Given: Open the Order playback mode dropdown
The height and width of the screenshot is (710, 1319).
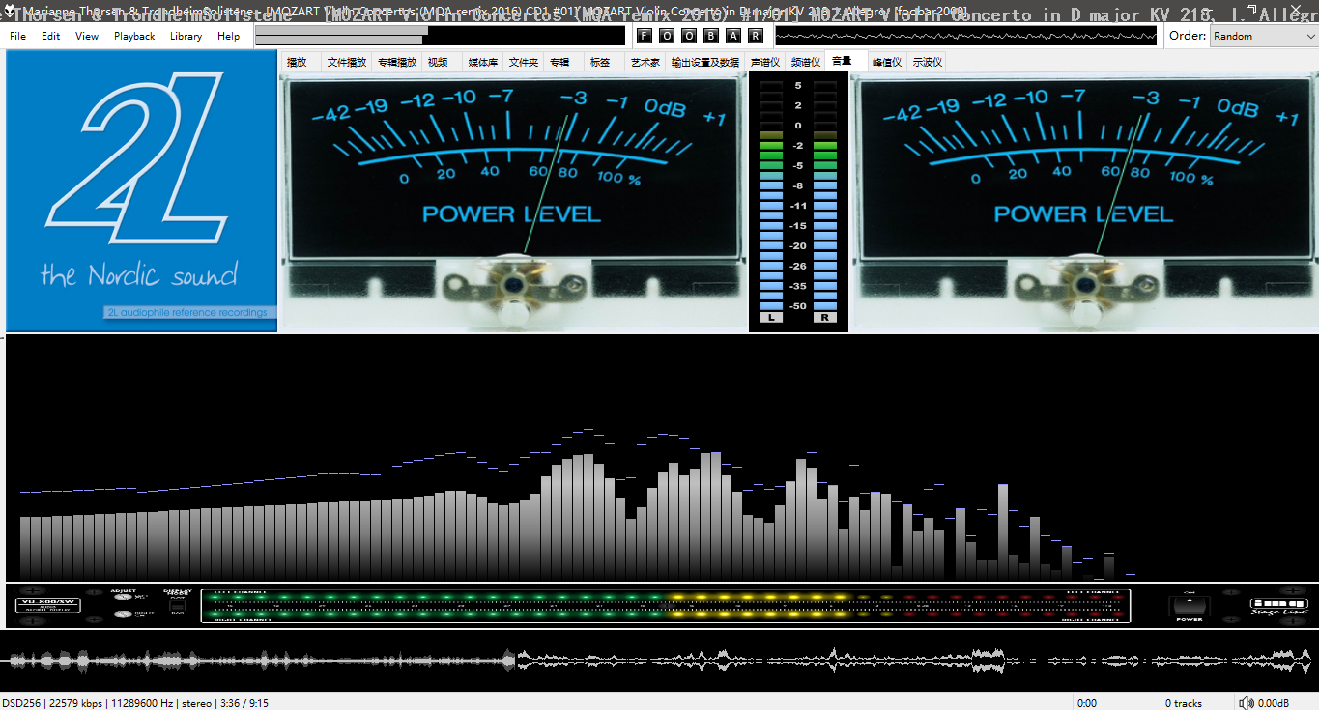Looking at the screenshot, I should (x=1262, y=36).
